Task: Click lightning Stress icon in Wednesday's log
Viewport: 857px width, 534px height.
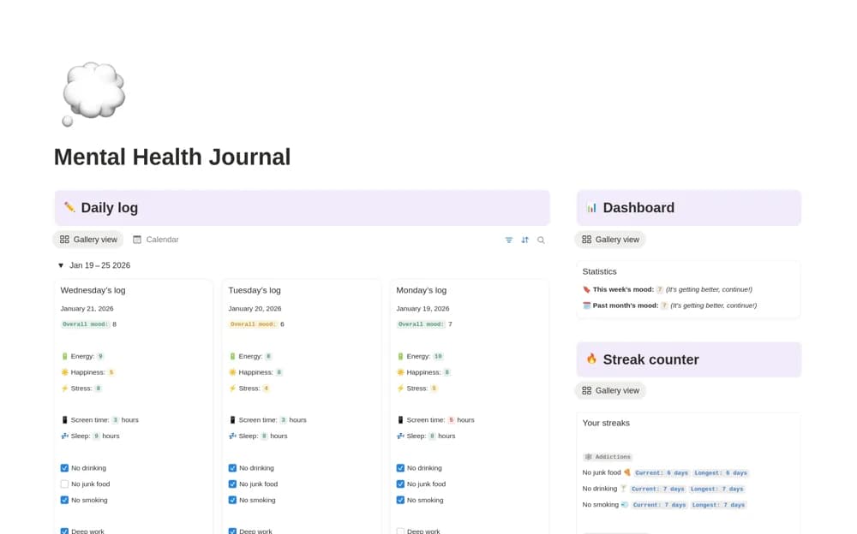Action: pyautogui.click(x=64, y=389)
